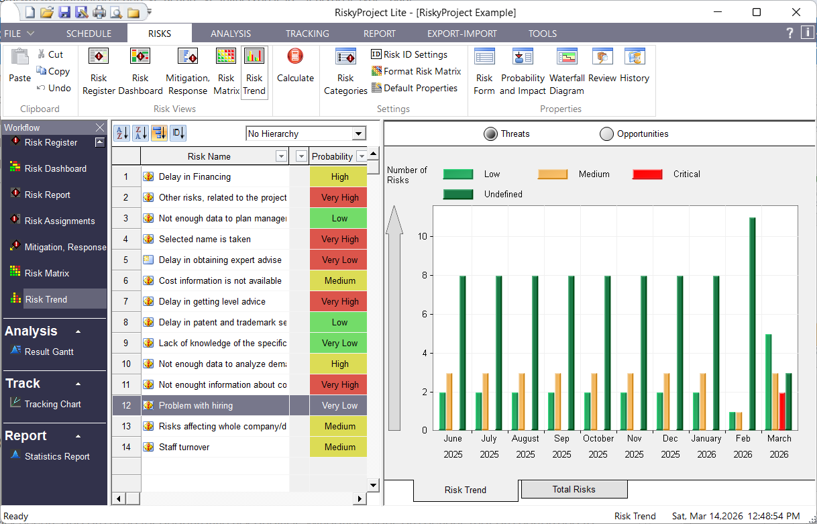The image size is (817, 524).
Task: Sort risks ascending A to Z
Action: point(121,134)
